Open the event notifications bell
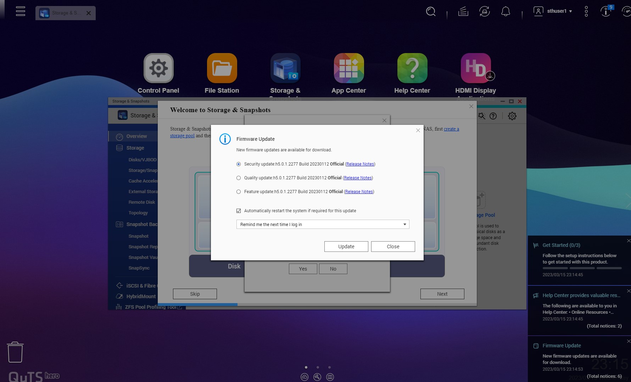The width and height of the screenshot is (631, 382). 506,12
